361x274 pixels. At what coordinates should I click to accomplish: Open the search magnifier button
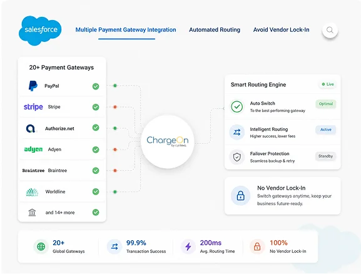(330, 30)
